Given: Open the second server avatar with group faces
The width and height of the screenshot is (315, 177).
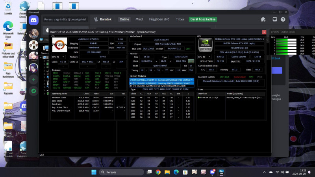Looking at the screenshot, I should tap(33, 45).
